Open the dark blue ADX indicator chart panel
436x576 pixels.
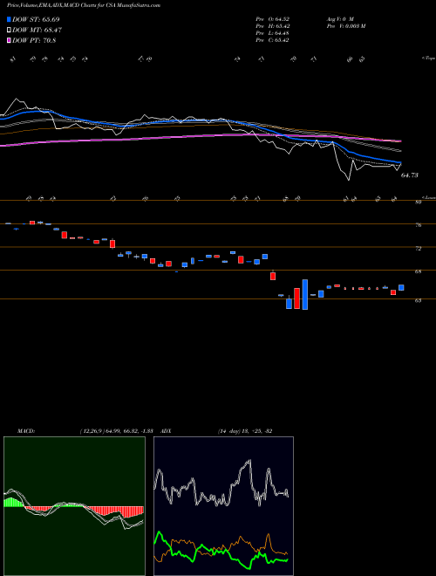coord(223,506)
